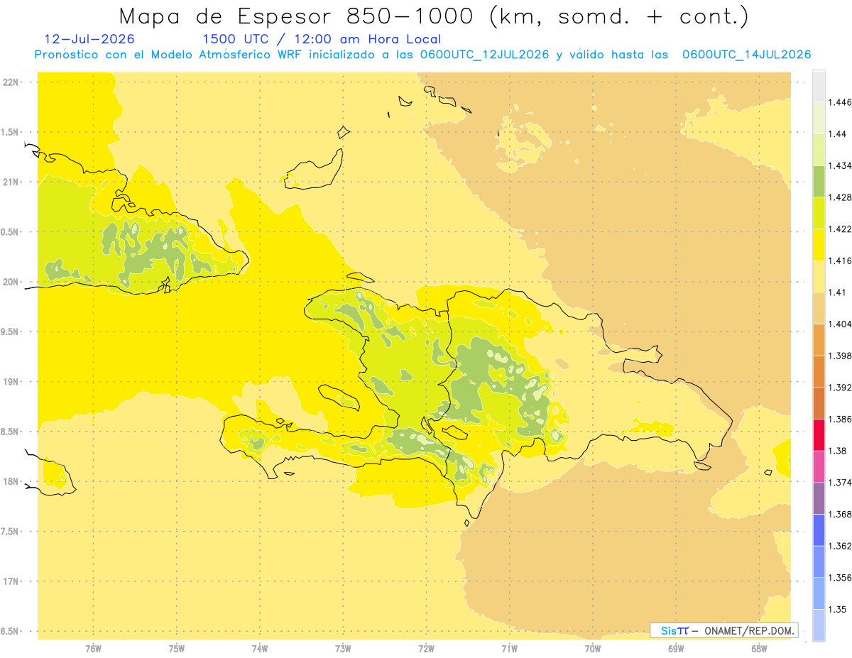Viewport: 852px width, 658px height.
Task: Click the "1.44" color scale value
Action: point(837,134)
